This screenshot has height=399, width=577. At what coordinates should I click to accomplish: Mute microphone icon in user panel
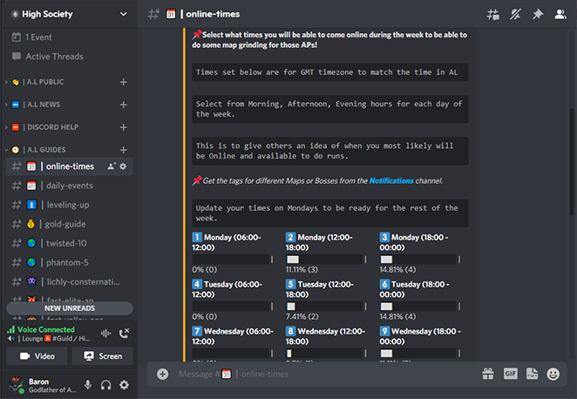(87, 385)
